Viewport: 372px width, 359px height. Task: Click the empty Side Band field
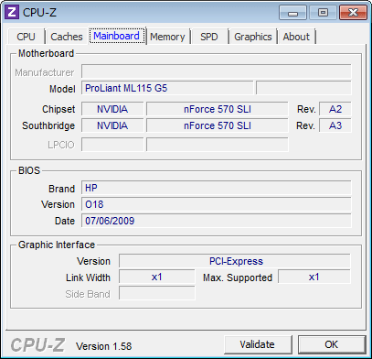pyautogui.click(x=157, y=293)
